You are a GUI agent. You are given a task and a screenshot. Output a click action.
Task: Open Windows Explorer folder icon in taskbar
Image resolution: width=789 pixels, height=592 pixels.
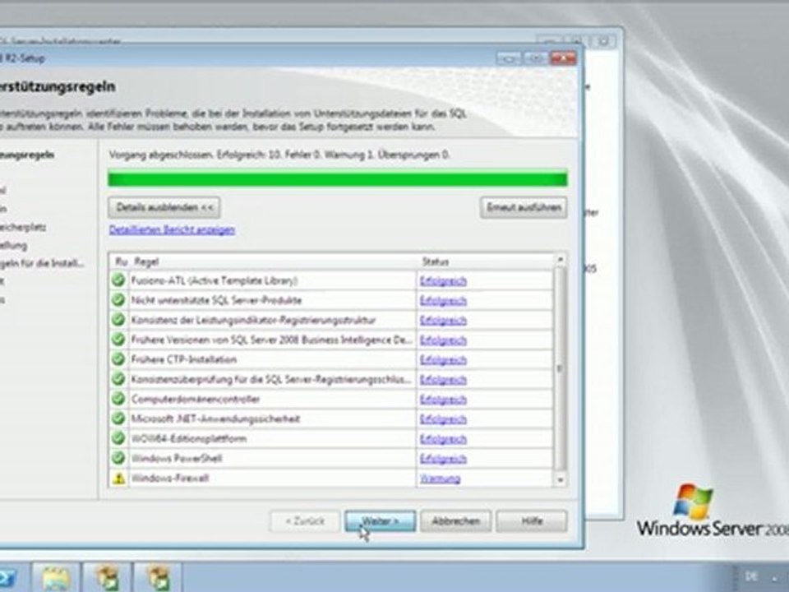coord(55,578)
